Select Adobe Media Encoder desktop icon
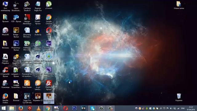197x111 pixels. point(49,72)
